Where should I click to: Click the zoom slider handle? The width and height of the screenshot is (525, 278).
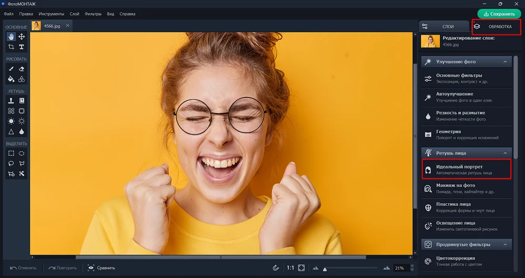click(x=324, y=269)
